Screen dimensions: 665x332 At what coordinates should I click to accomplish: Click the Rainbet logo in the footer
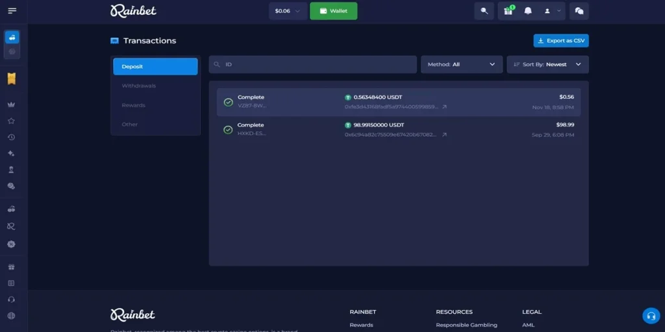point(132,314)
